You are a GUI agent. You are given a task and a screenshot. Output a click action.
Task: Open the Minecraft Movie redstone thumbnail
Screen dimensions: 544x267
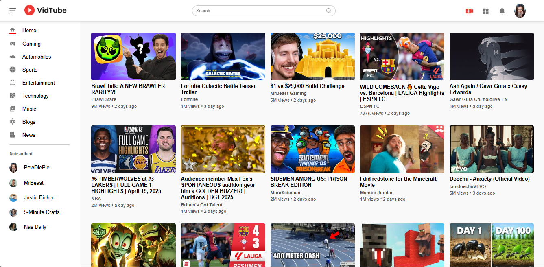402,149
